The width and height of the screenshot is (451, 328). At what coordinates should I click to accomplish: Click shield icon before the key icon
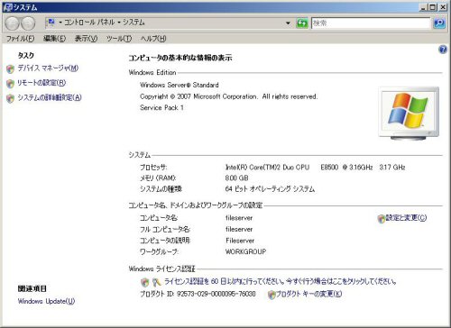tap(145, 282)
